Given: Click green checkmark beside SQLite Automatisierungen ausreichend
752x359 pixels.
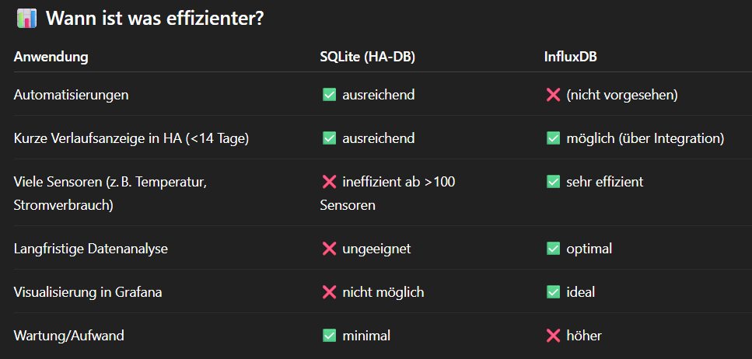Looking at the screenshot, I should coord(329,96).
